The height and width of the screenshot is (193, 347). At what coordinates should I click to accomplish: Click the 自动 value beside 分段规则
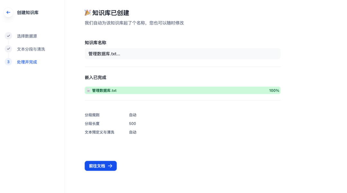[133, 115]
